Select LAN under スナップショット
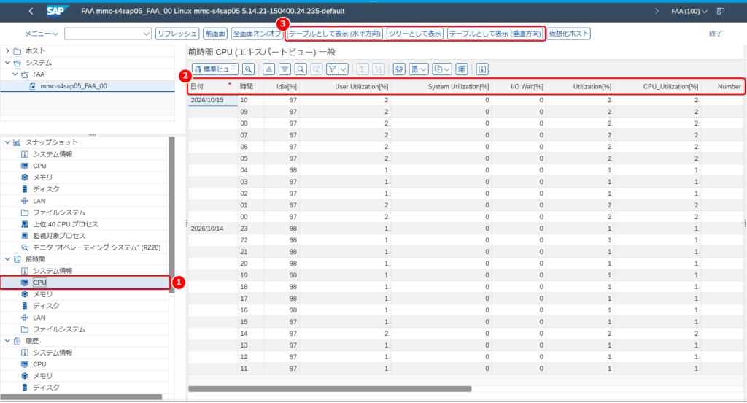The width and height of the screenshot is (747, 403). (x=39, y=201)
